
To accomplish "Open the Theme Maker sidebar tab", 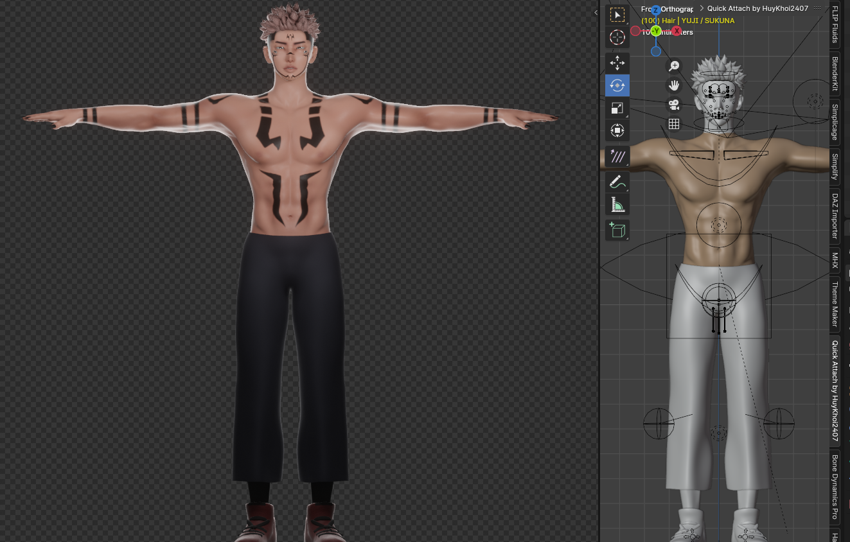I will [835, 304].
